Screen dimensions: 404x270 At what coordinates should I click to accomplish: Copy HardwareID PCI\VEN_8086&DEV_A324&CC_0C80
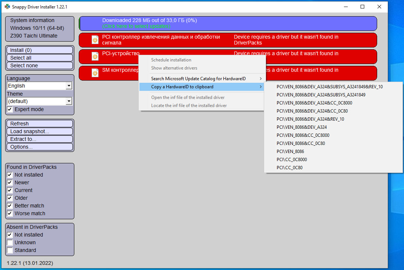pyautogui.click(x=333, y=111)
